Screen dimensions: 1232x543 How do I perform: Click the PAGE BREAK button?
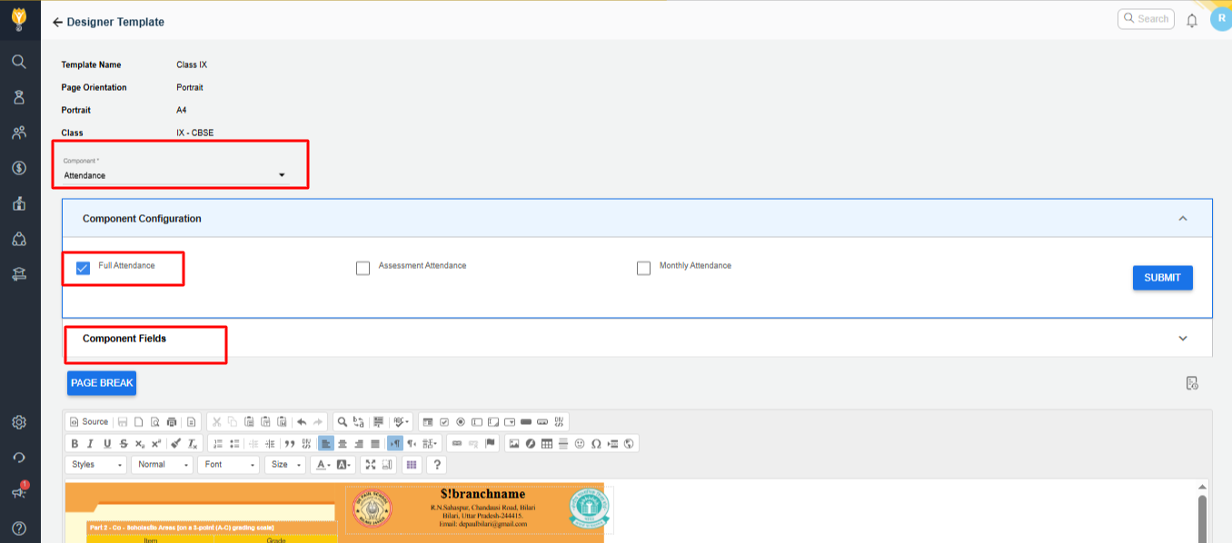(102, 383)
